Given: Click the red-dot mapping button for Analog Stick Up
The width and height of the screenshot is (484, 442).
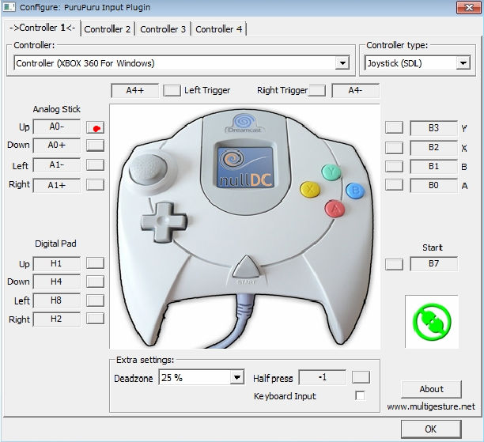Looking at the screenshot, I should pyautogui.click(x=95, y=127).
